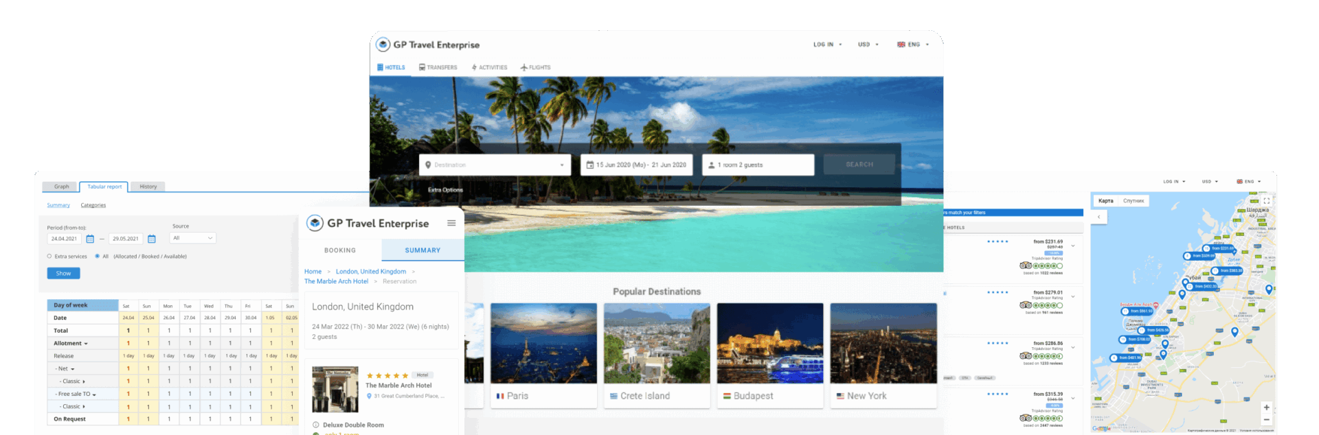This screenshot has height=435, width=1319.
Task: Click period start date field 24.04.2021
Action: point(64,239)
